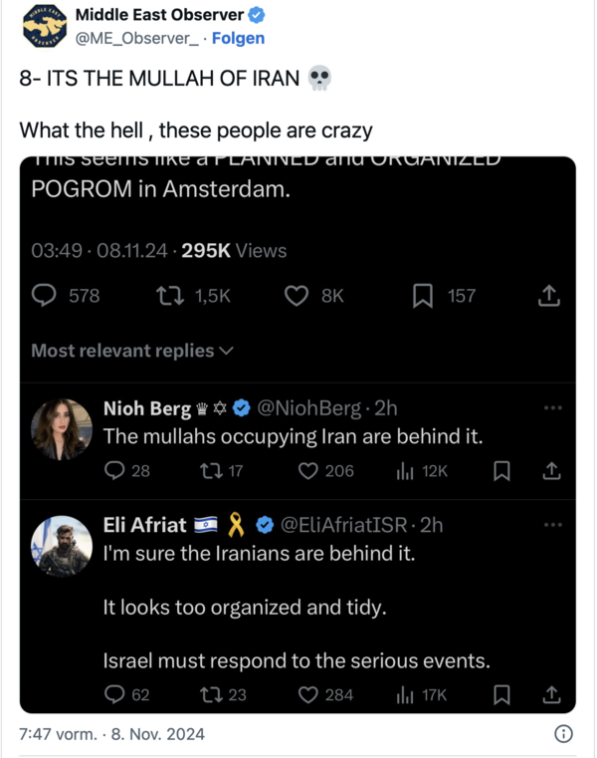This screenshot has height=758, width=597.
Task: Follow the account via Folgen link
Action: pos(238,38)
